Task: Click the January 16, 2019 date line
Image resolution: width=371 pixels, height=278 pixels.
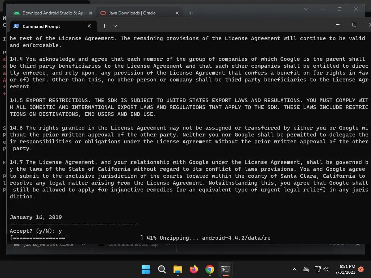Action: point(36,217)
